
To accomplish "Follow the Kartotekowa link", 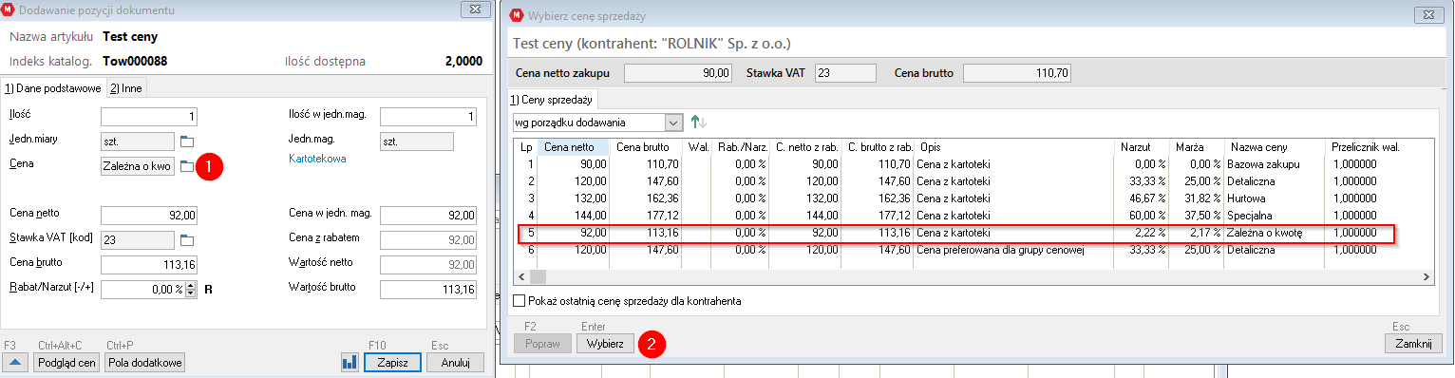I will (x=317, y=159).
